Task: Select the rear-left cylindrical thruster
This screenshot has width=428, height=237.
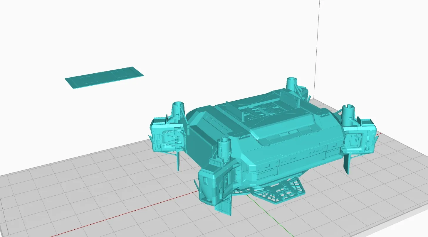Action: (x=177, y=109)
